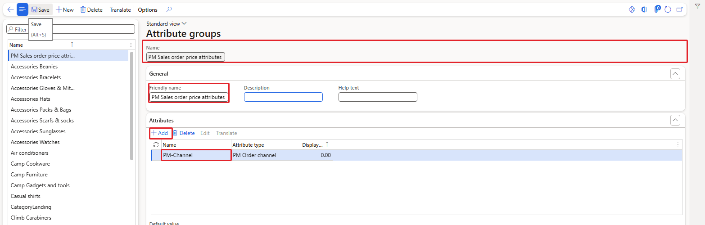Click the action bar search magnifier
The width and height of the screenshot is (705, 225).
coord(169,9)
